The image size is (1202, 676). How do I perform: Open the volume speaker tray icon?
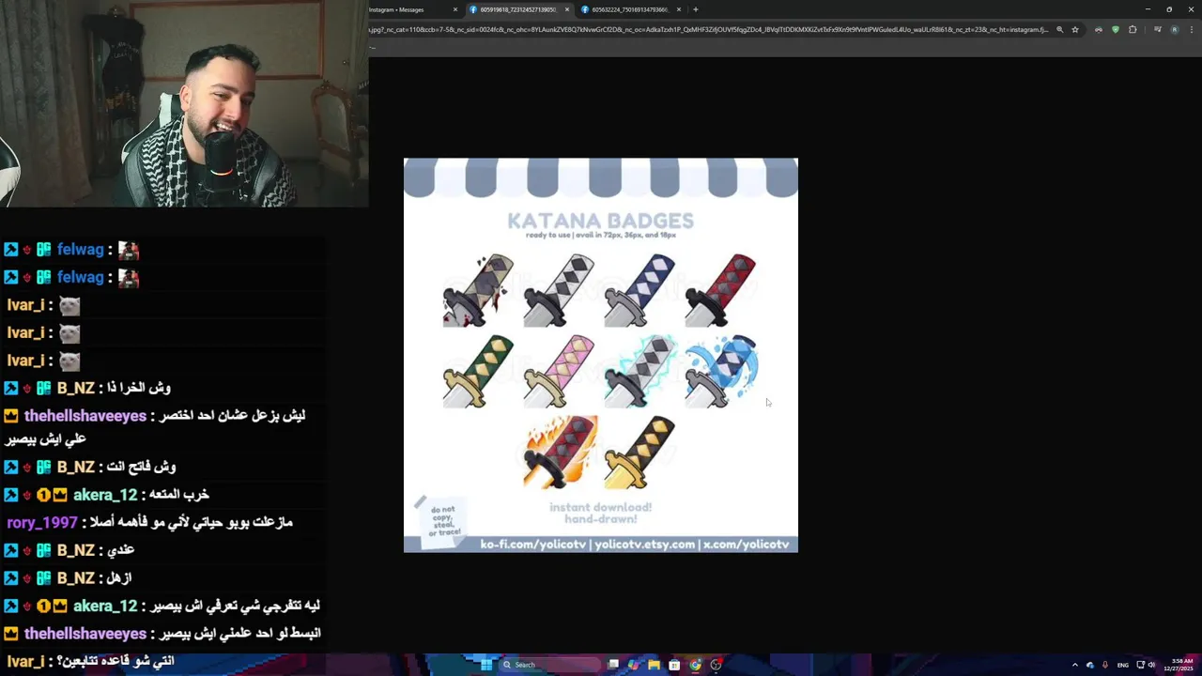tap(1151, 665)
